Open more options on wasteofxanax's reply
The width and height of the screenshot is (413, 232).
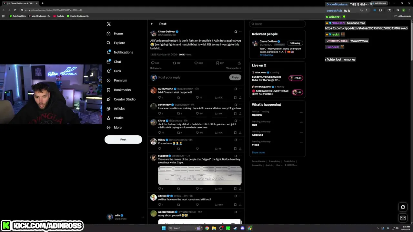(240, 212)
